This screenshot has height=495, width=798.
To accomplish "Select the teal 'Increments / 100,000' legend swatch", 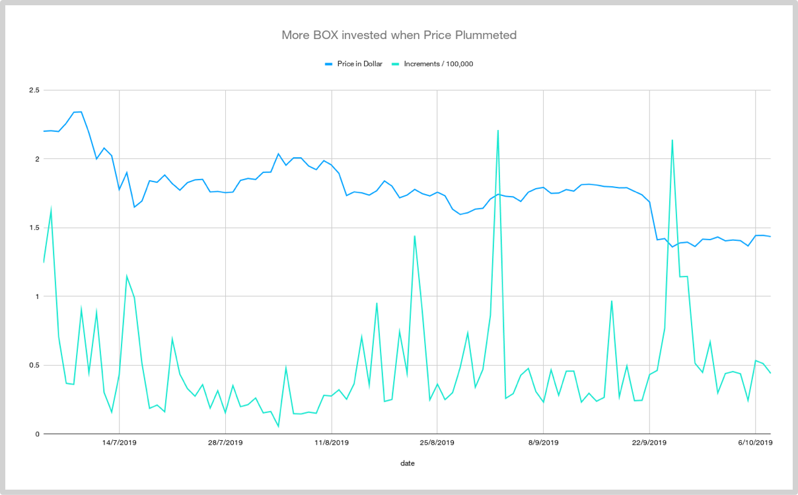I will (396, 64).
